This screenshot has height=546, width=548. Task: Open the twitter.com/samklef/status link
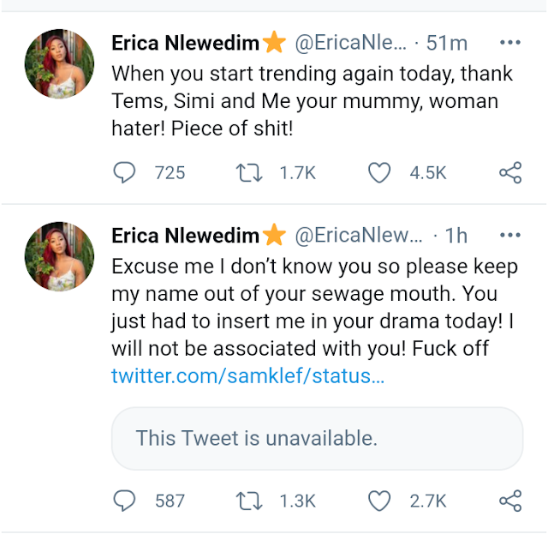coord(248,377)
